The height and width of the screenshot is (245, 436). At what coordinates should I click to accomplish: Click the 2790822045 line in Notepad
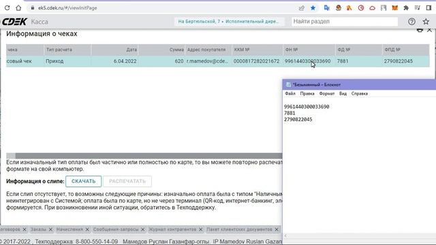click(x=298, y=120)
